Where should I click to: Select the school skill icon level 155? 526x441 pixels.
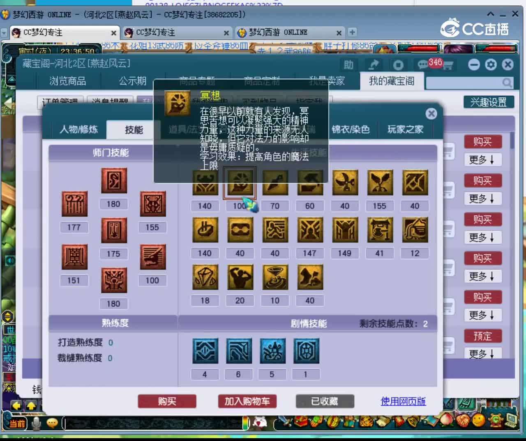pos(152,204)
